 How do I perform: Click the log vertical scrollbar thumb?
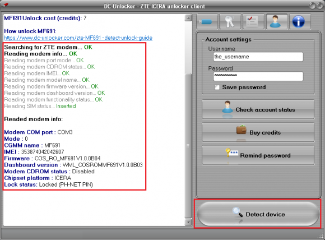click(x=188, y=145)
